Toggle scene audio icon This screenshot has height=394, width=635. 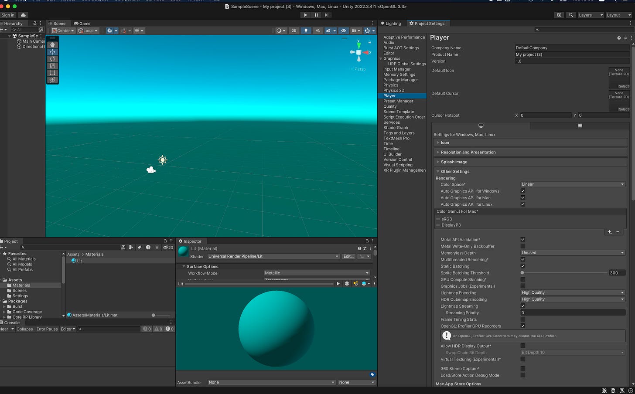pyautogui.click(x=317, y=31)
